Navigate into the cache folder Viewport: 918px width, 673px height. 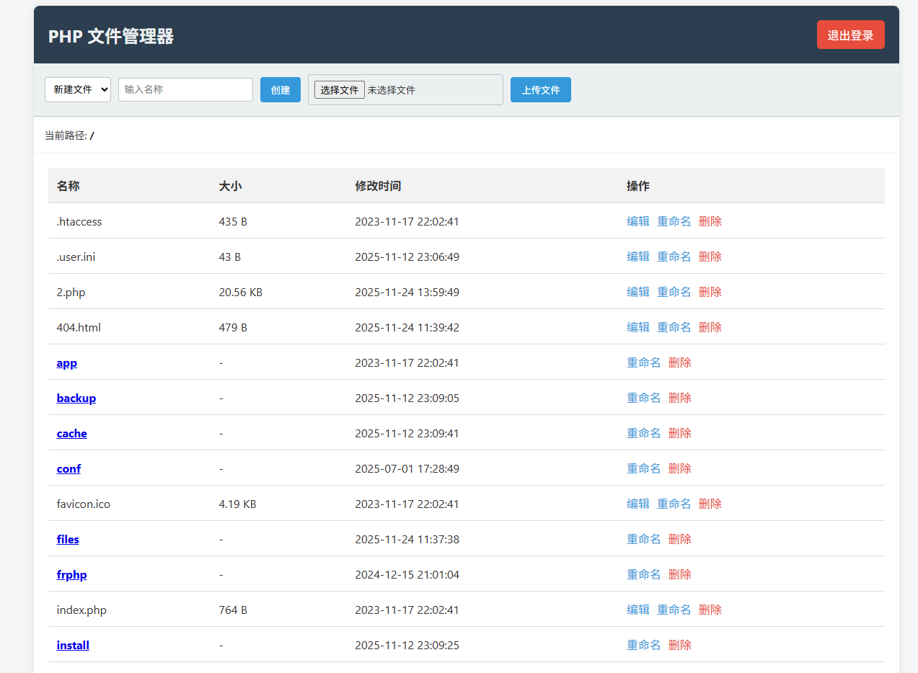point(71,434)
